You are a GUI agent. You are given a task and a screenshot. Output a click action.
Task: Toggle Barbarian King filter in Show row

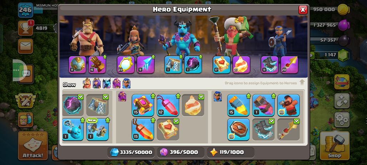pos(87,83)
